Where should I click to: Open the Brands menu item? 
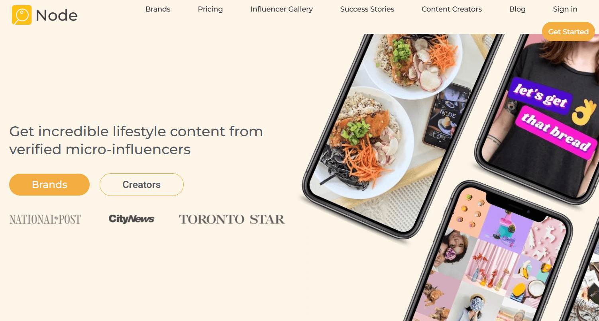158,9
